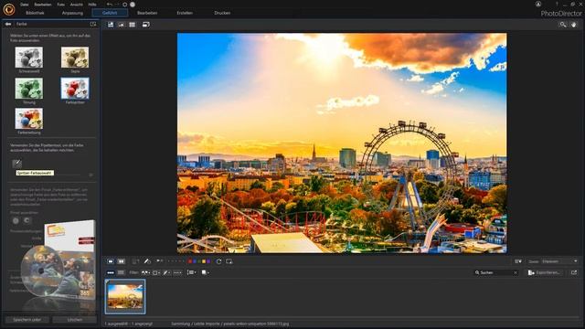Switch to the Bearbeiten module tab
Screen dimensions: 585x329
tap(147, 13)
